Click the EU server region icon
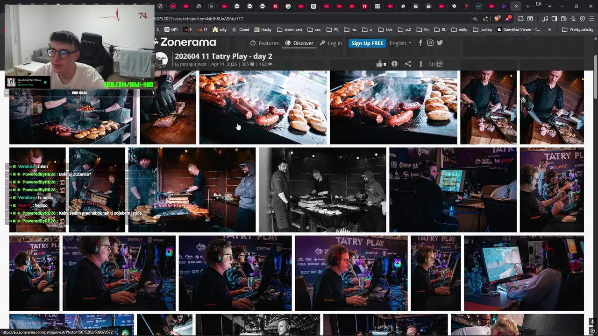The height and width of the screenshot is (336, 598). tap(435, 64)
